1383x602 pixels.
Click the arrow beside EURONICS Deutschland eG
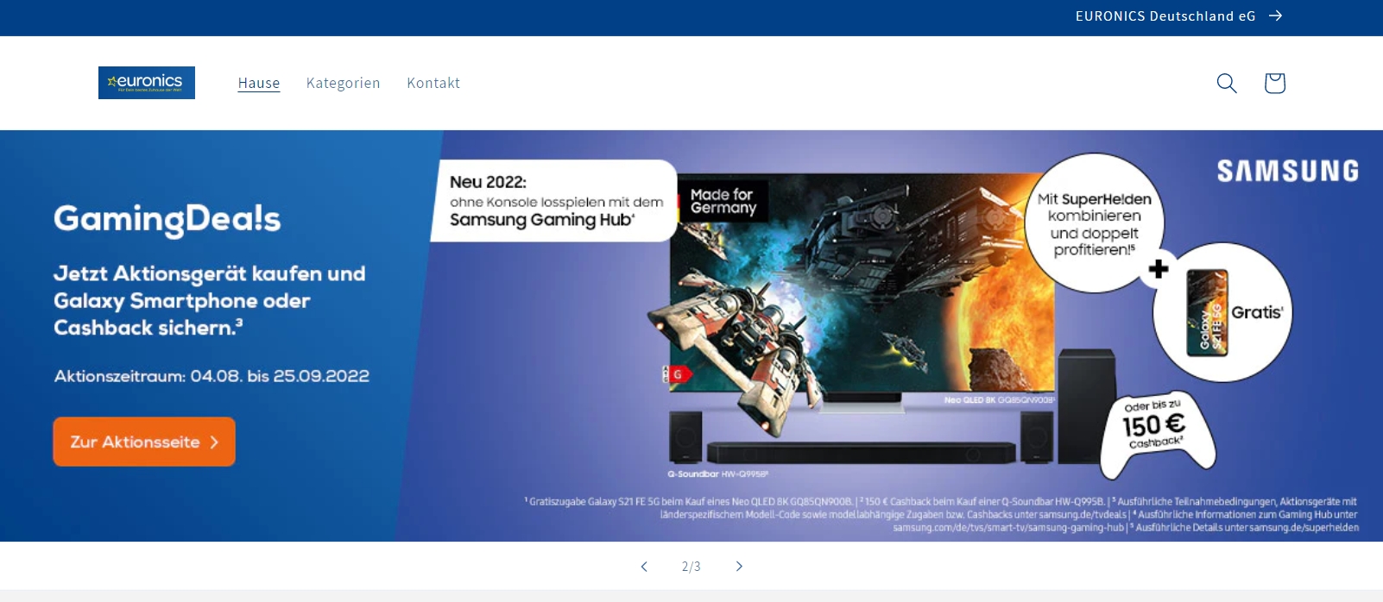pos(1276,16)
